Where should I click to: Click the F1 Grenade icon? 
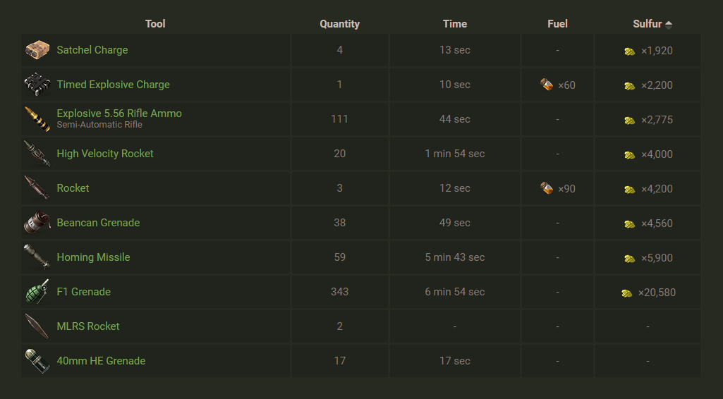[x=37, y=292]
